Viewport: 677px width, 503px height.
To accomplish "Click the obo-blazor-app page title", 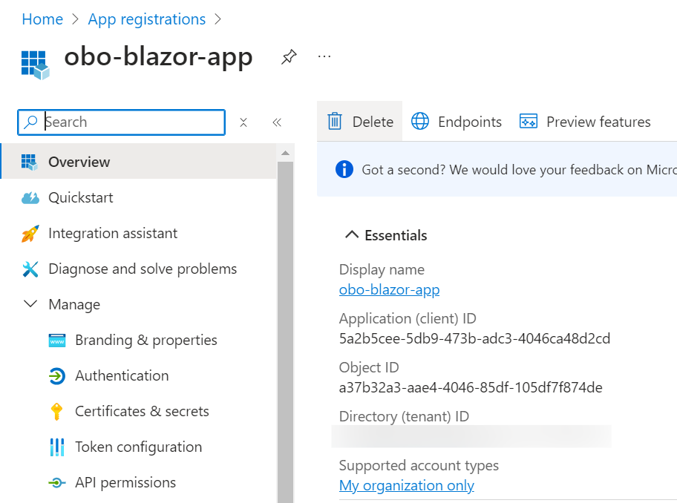I will coord(158,56).
